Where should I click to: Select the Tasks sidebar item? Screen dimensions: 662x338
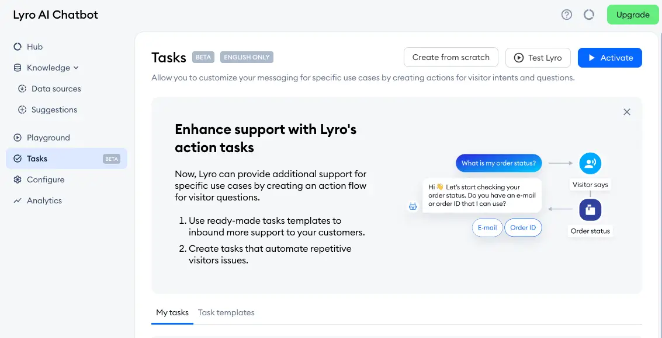[67, 159]
